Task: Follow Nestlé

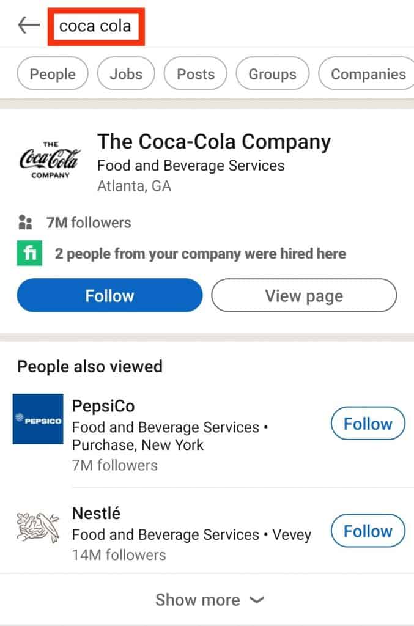Action: point(368,531)
